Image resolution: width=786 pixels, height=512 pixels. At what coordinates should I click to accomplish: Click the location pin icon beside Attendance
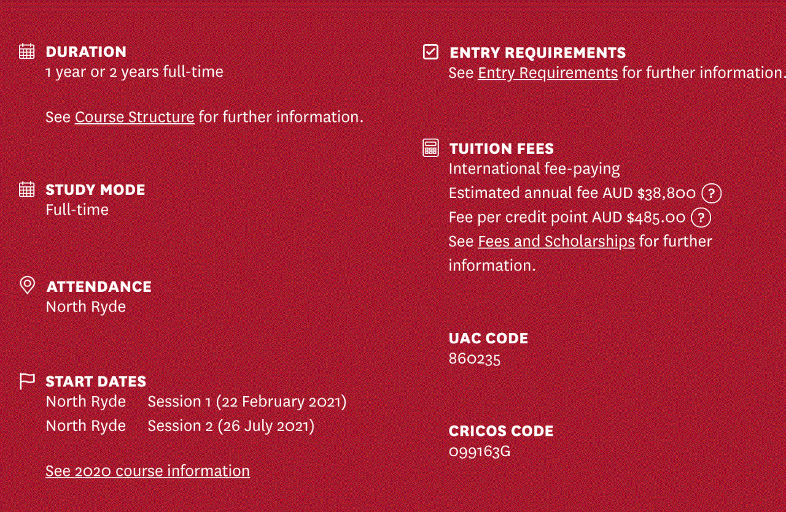click(27, 285)
